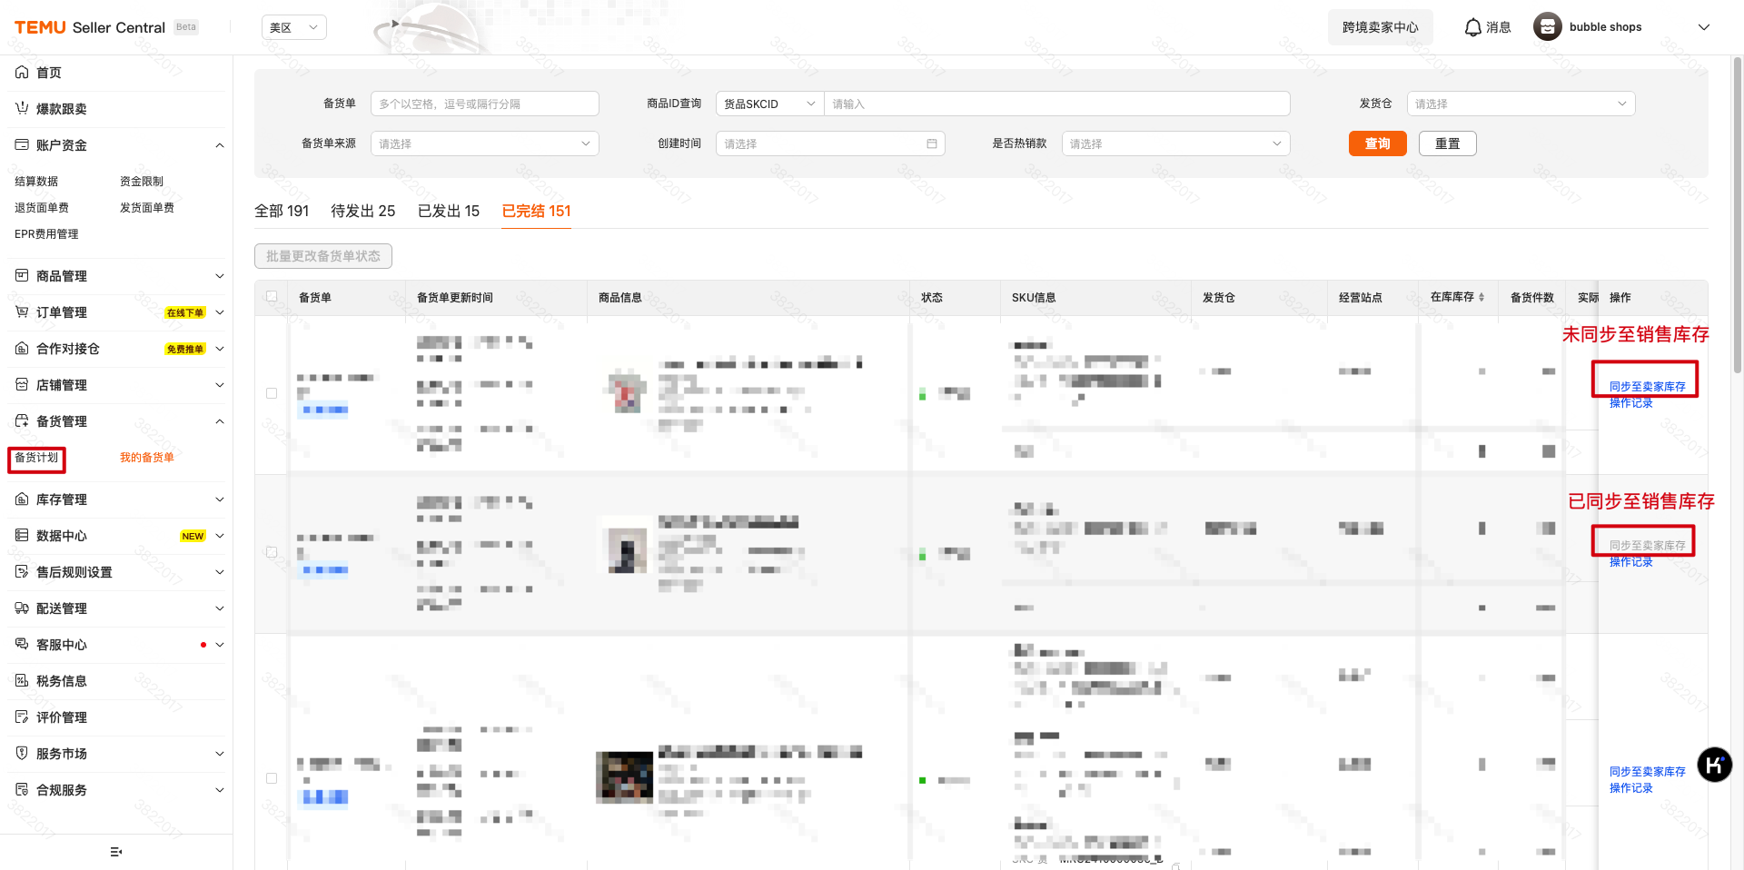This screenshot has width=1744, height=870.
Task: Check the select-all checkbox in table header
Action: tap(271, 296)
